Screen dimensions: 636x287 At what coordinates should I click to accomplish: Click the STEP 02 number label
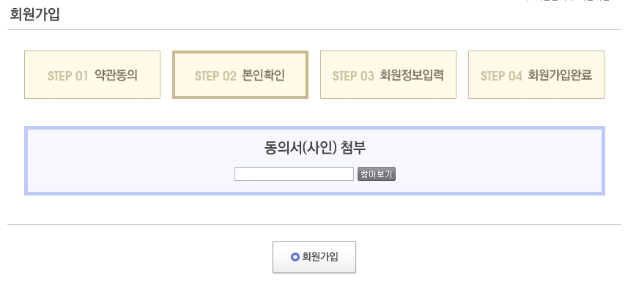pyautogui.click(x=215, y=76)
